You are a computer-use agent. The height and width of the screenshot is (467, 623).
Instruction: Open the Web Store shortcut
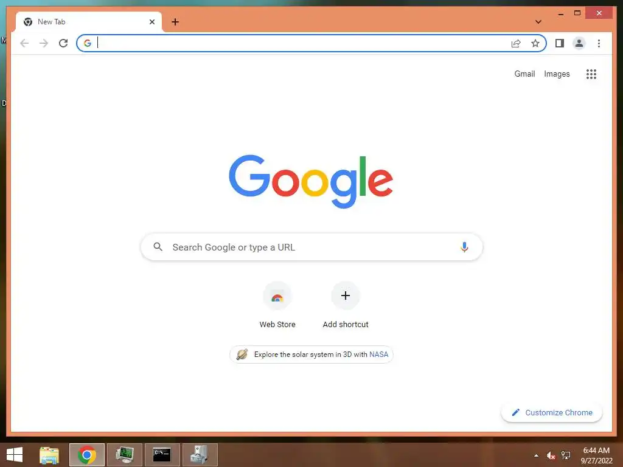[277, 306]
